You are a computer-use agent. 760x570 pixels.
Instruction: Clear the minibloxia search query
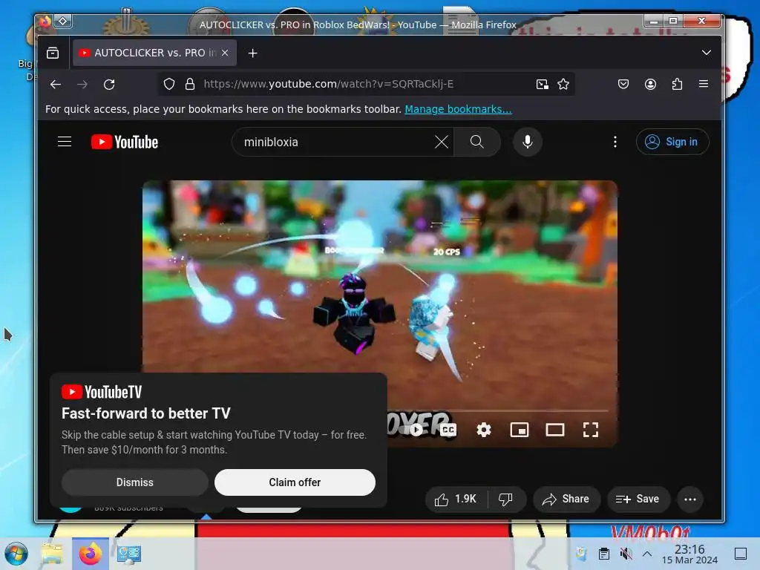click(441, 142)
